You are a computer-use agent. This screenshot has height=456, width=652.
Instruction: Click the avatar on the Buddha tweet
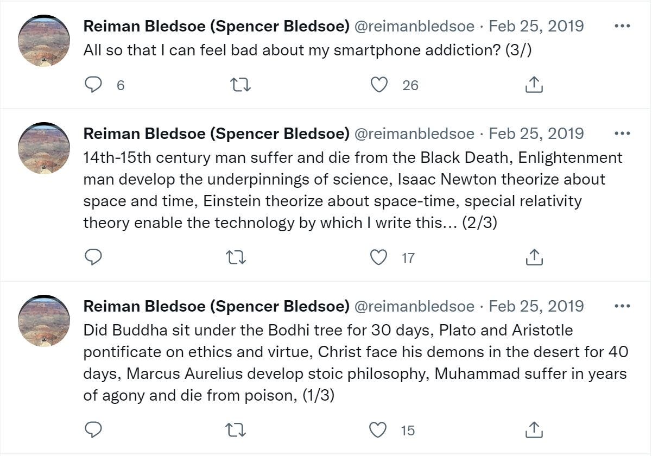click(x=44, y=321)
